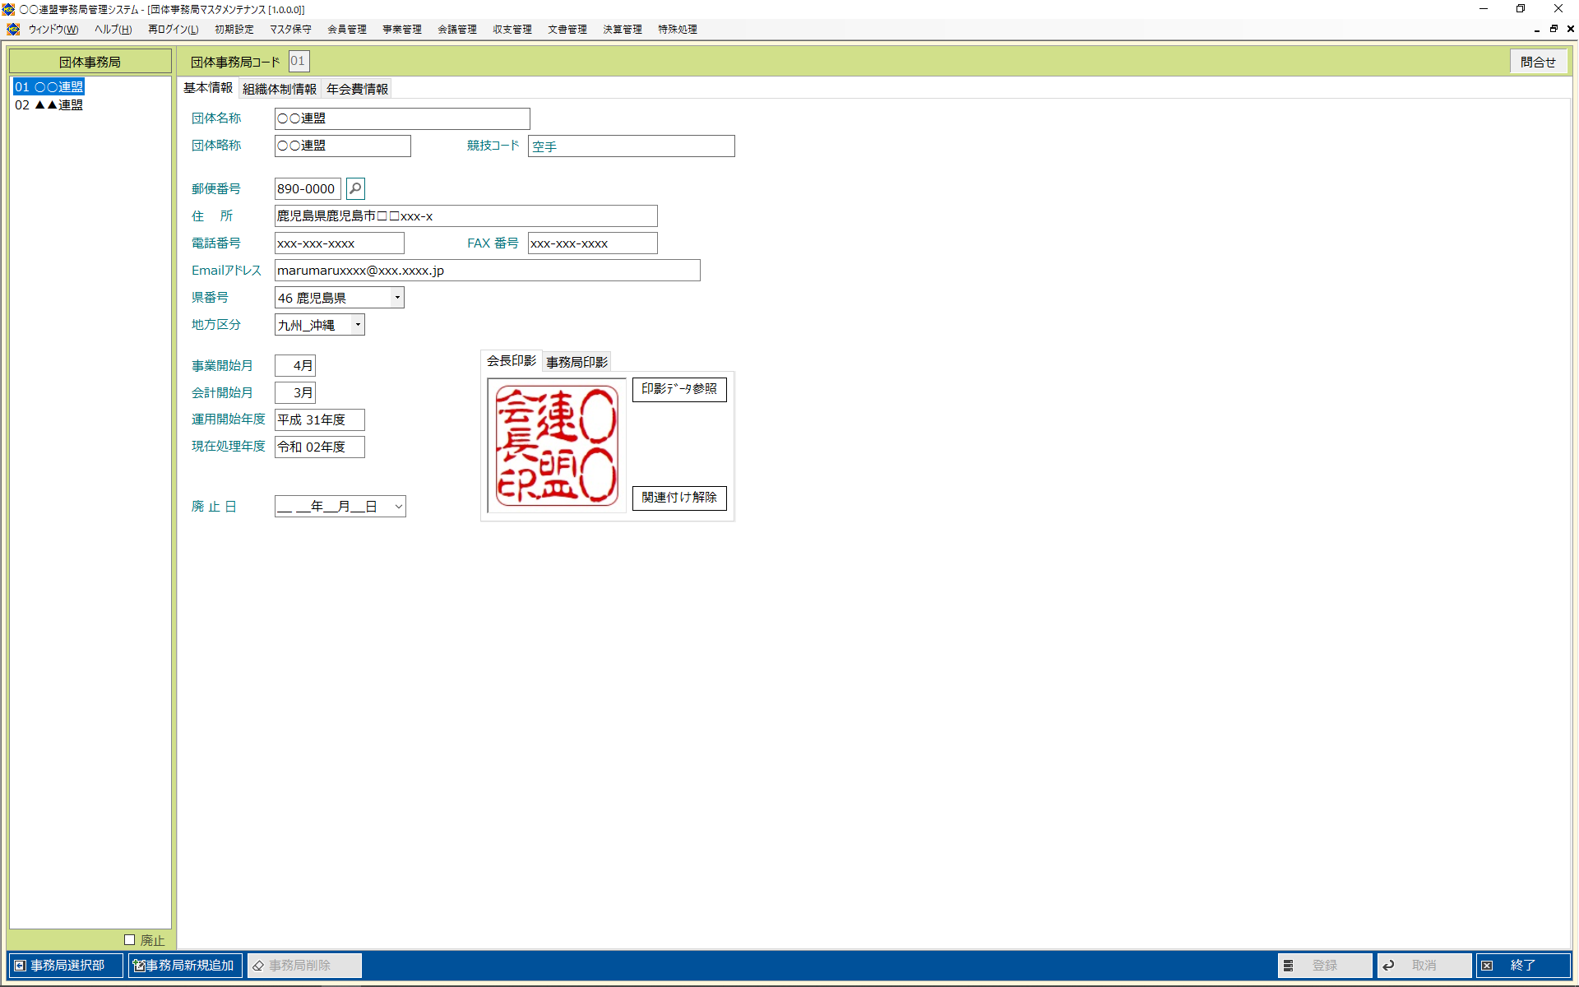Click the 事務局選択部 button icon

tap(21, 966)
